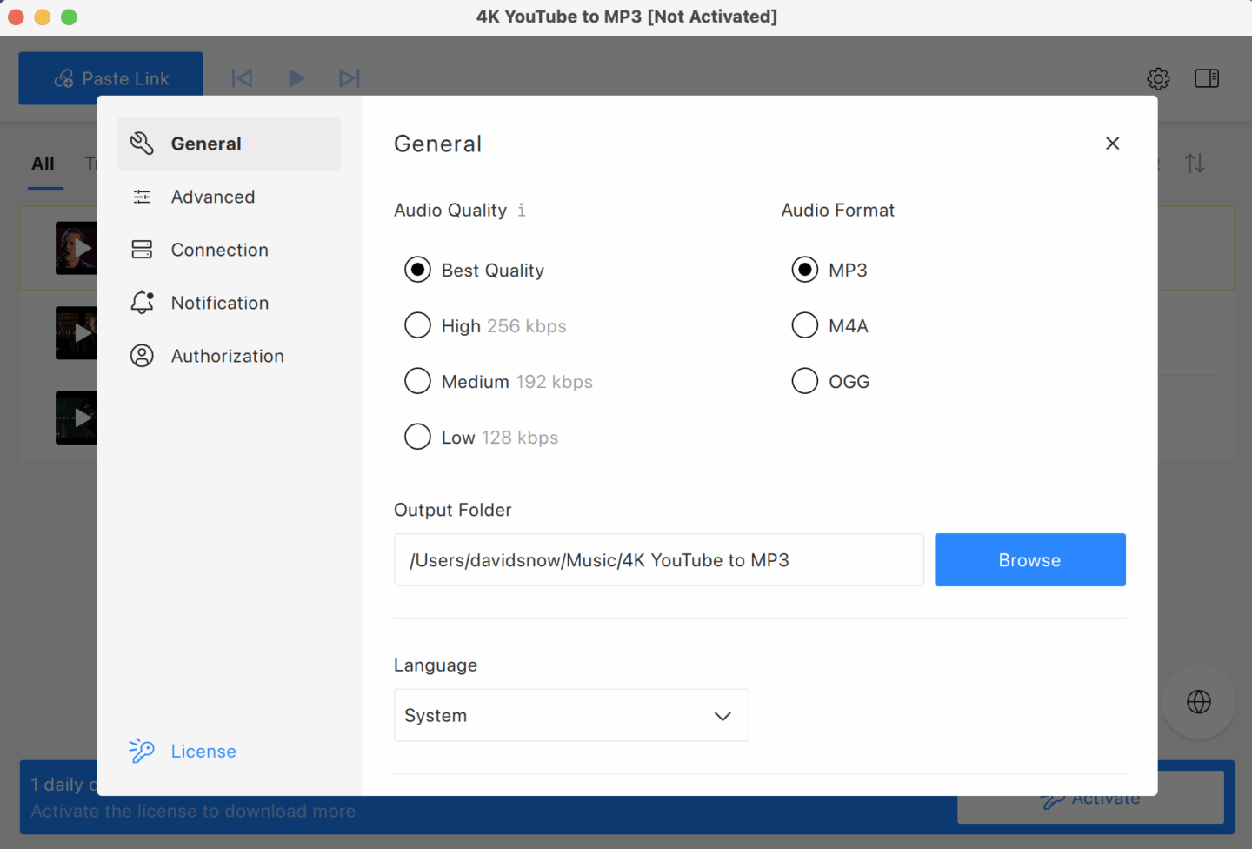Select the Authorization account icon
The height and width of the screenshot is (849, 1252).
tap(142, 355)
